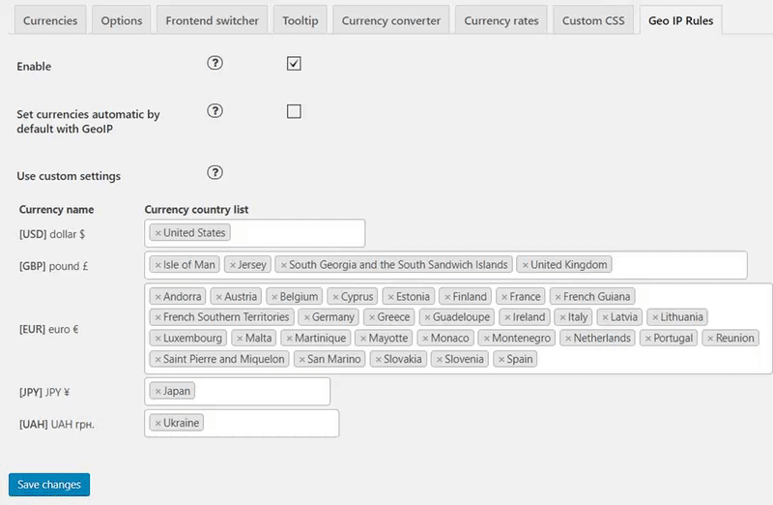Viewport: 773px width, 505px height.
Task: Open the Currency converter tab
Action: 391,20
